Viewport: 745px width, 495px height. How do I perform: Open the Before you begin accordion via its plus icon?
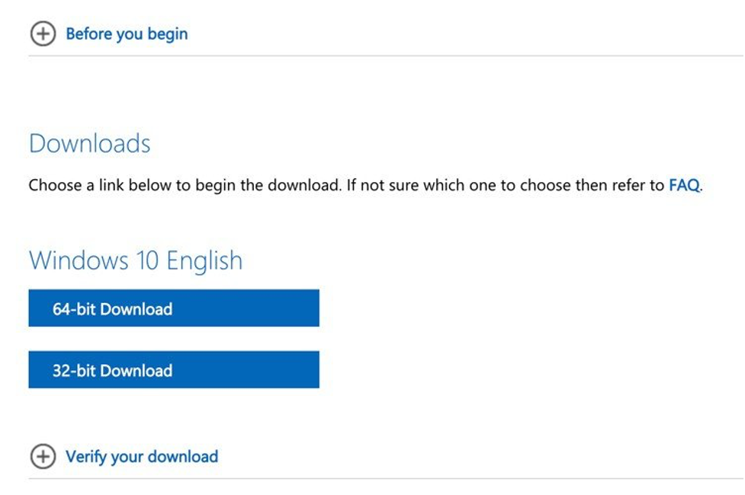[x=43, y=34]
